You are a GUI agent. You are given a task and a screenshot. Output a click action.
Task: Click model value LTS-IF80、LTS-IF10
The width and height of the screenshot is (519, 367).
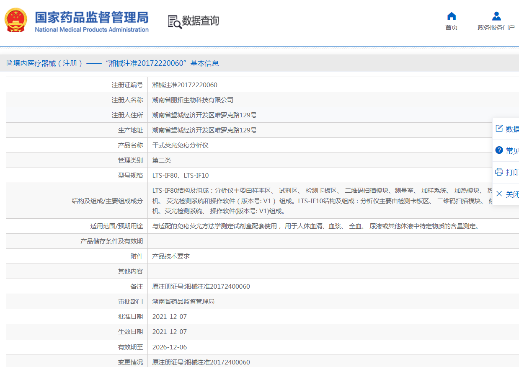pos(181,176)
